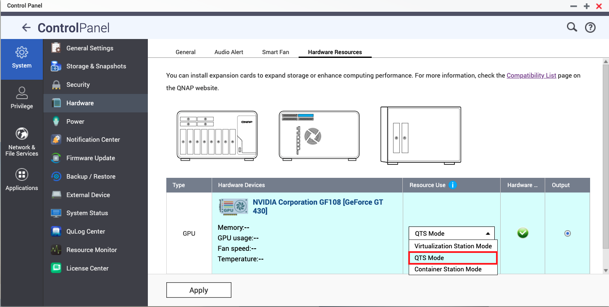Open the Compatibility List link
This screenshot has width=609, height=307.
(531, 75)
